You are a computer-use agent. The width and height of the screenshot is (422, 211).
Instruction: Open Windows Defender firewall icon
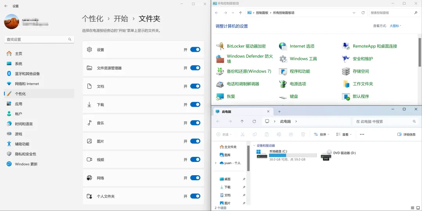[220, 59]
